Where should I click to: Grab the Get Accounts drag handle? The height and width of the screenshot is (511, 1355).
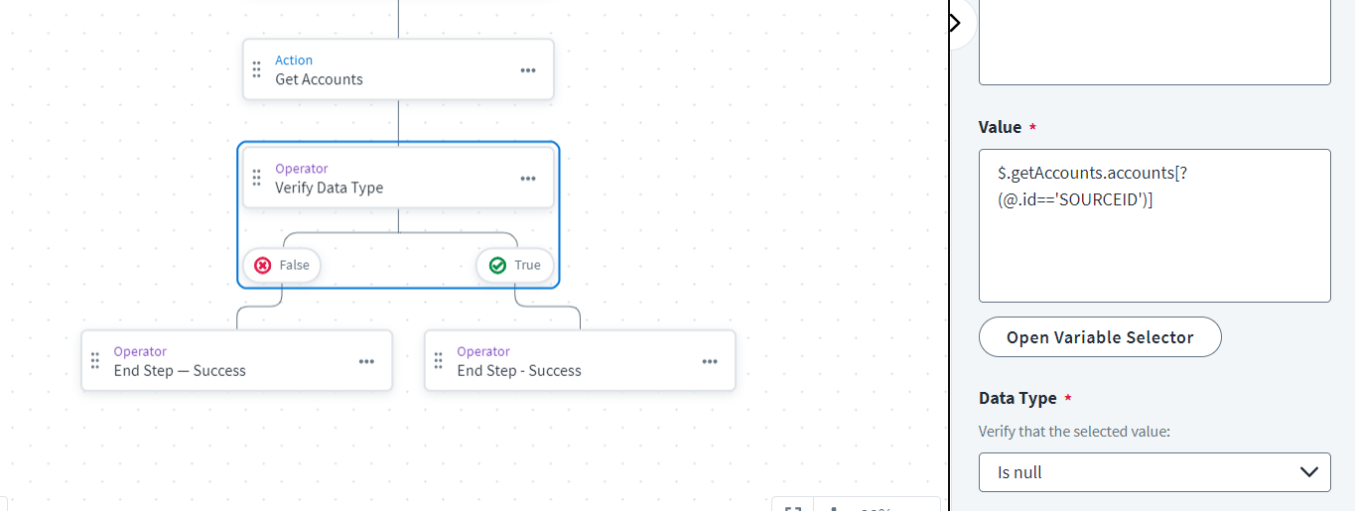(256, 69)
